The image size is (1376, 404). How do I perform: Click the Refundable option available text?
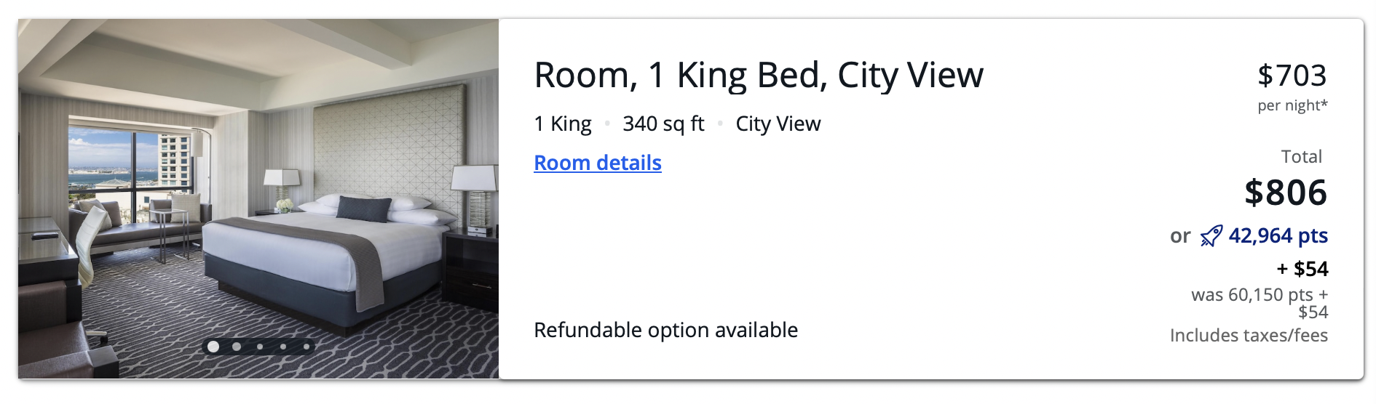665,331
